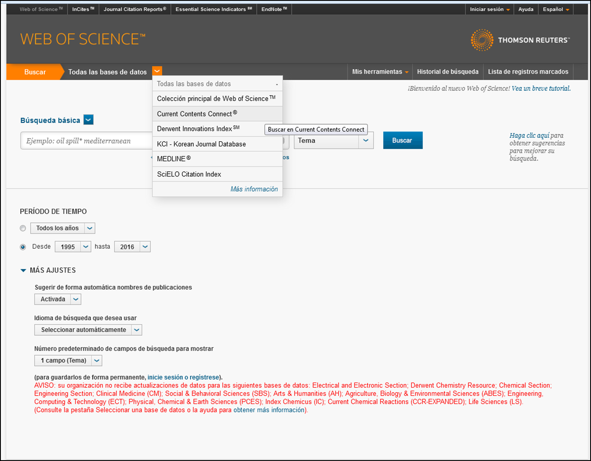Open the Todos los años dropdown
Screen dimensions: 591x461
pyautogui.click(x=62, y=228)
